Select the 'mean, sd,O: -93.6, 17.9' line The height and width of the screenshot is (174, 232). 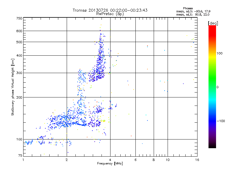point(193,11)
